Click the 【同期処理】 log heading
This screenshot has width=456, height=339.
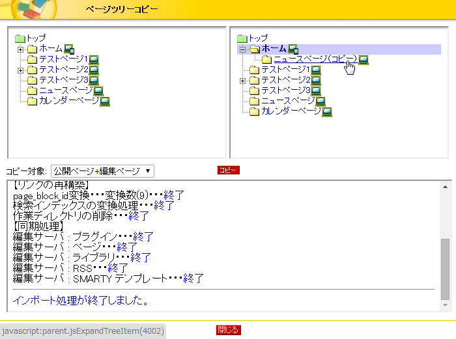click(x=38, y=226)
